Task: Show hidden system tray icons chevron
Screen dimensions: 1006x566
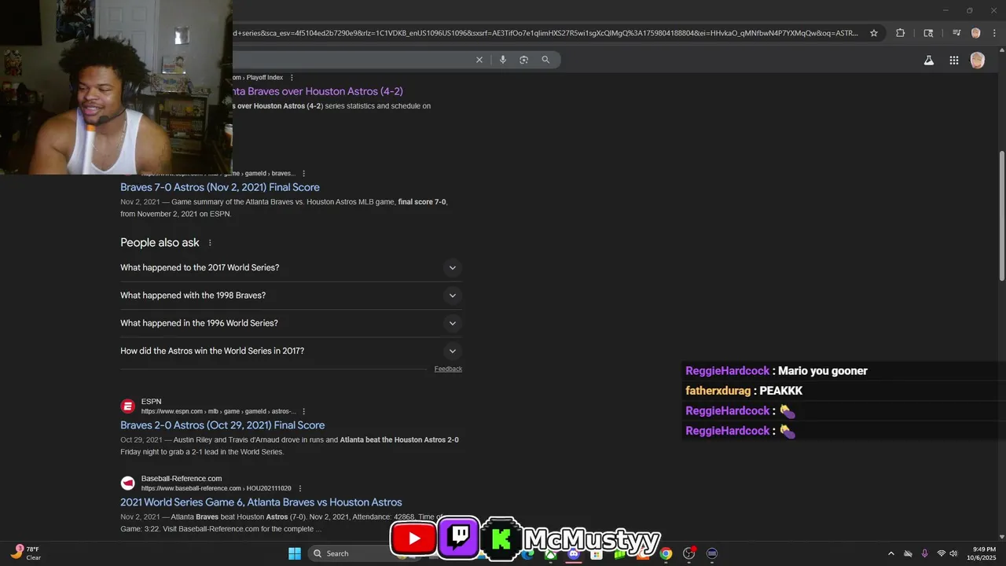Action: click(890, 553)
